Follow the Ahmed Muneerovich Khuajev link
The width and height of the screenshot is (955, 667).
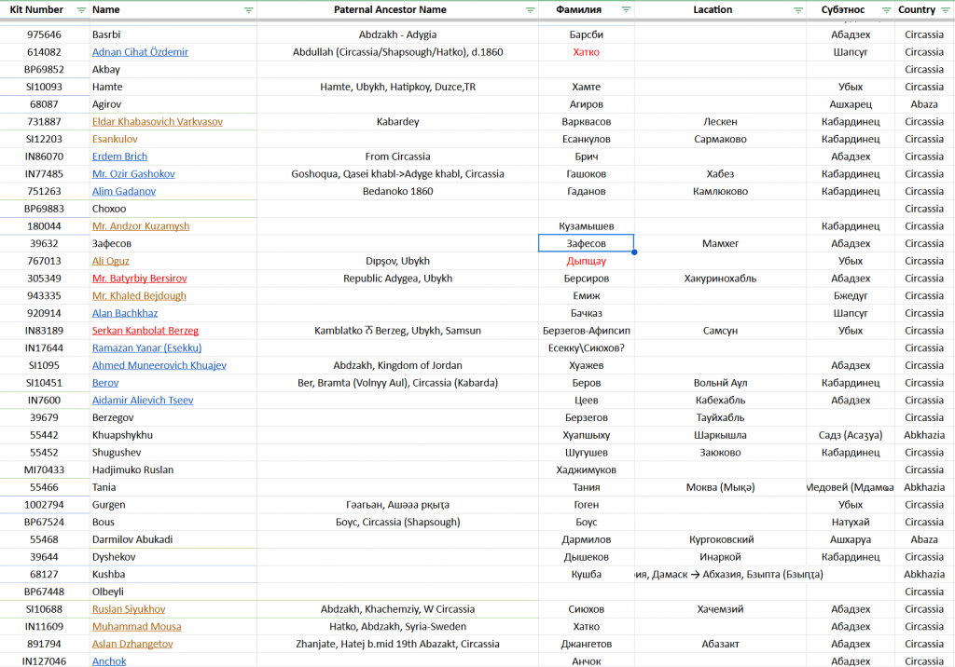coord(159,365)
